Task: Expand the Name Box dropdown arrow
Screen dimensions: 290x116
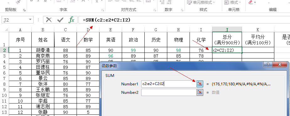Action: [x=30, y=20]
